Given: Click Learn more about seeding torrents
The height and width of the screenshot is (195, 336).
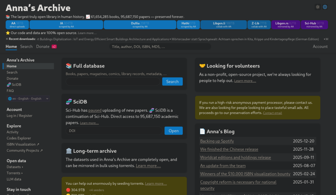Looking at the screenshot, I should (156, 184).
